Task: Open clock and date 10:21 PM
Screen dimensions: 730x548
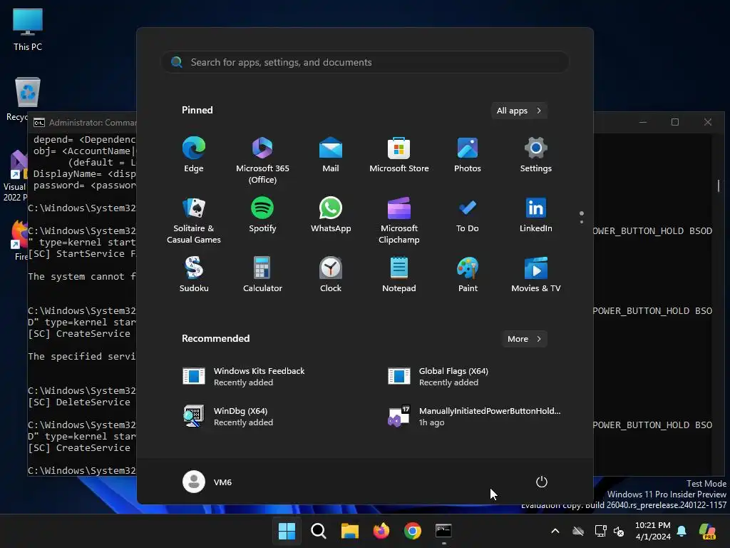Action: [x=653, y=531]
